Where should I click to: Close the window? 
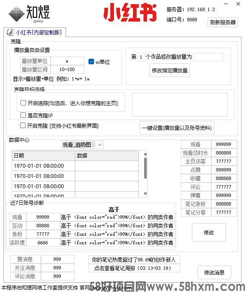coord(238,4)
